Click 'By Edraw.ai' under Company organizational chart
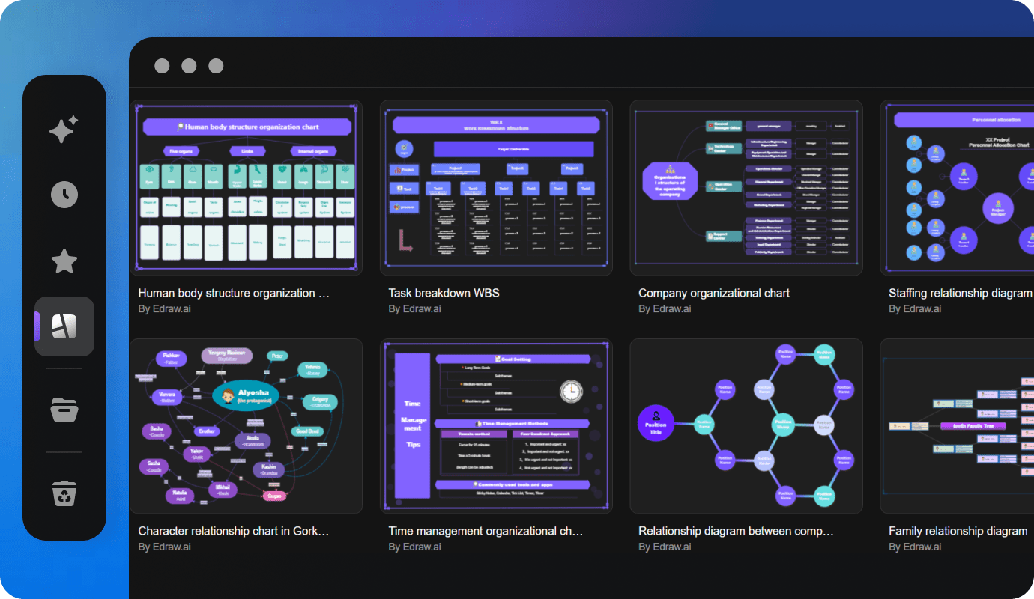Image resolution: width=1034 pixels, height=599 pixels. tap(665, 309)
